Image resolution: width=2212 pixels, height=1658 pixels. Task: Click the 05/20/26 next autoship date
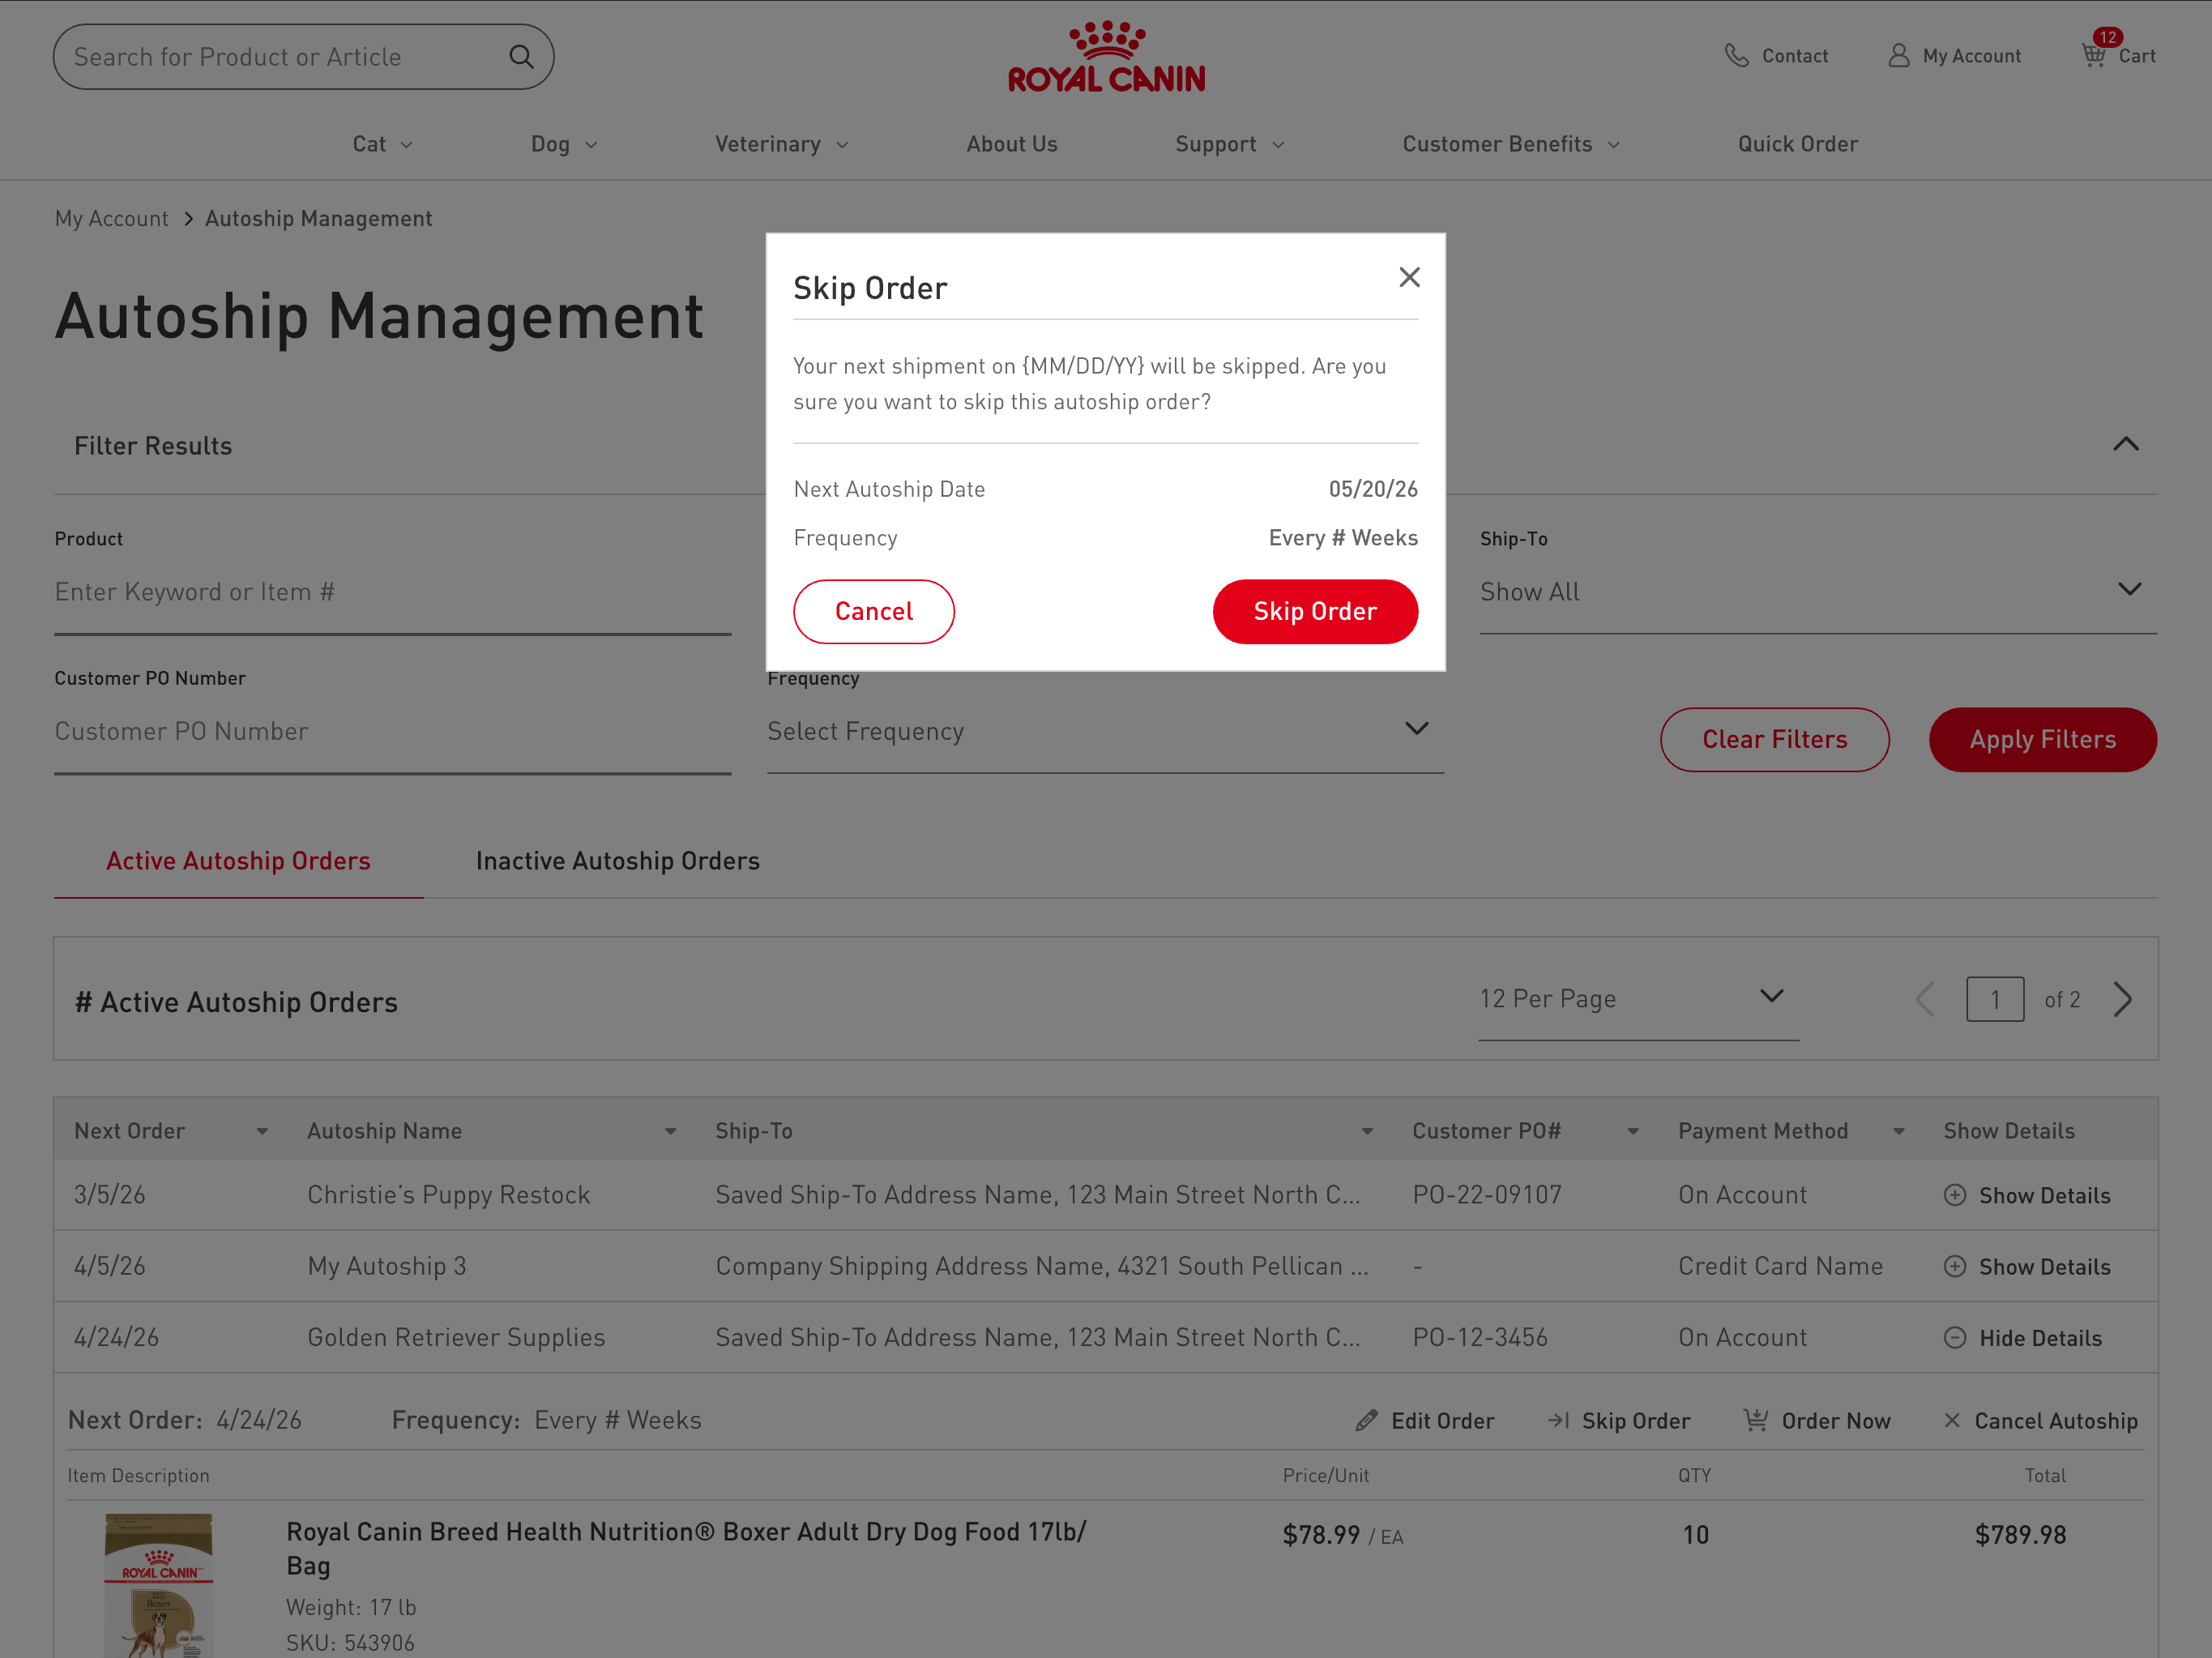point(1372,489)
